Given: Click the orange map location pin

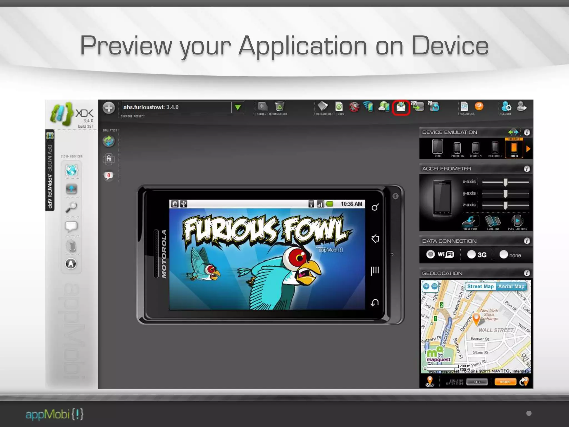Looking at the screenshot, I should tap(476, 319).
